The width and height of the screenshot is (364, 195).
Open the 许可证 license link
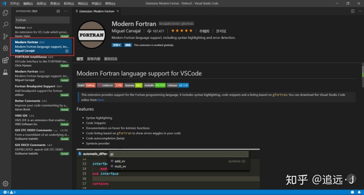(x=221, y=31)
